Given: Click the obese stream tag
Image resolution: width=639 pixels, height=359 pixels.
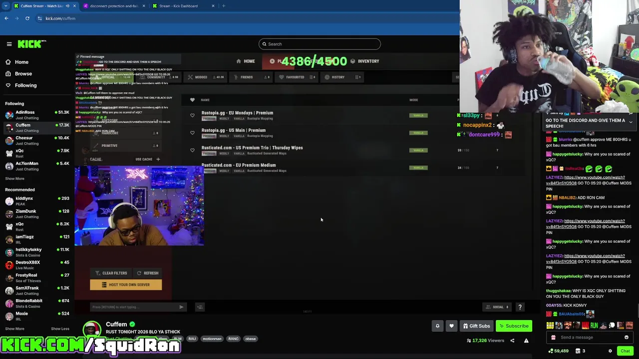Looking at the screenshot, I should point(250,339).
